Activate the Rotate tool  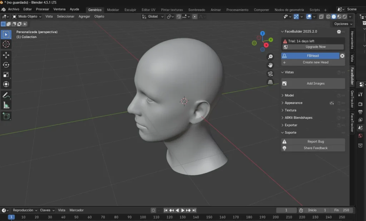(x=6, y=65)
